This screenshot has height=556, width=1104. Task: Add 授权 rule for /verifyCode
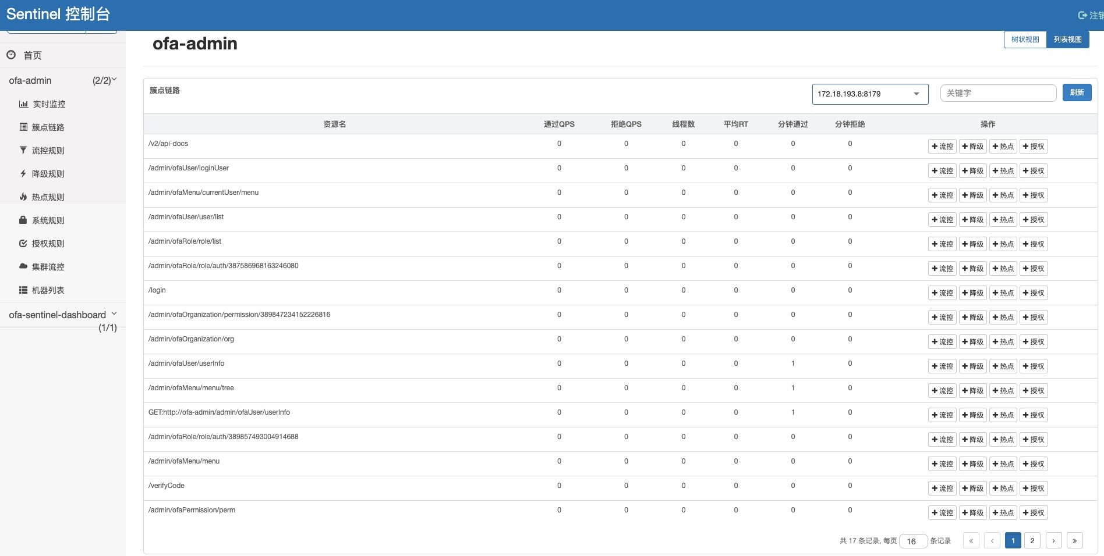(x=1033, y=489)
